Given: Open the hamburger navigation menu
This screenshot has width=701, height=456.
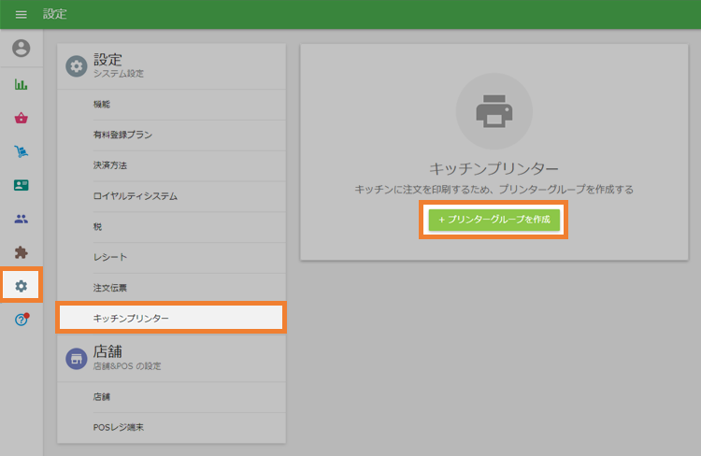Looking at the screenshot, I should (21, 14).
